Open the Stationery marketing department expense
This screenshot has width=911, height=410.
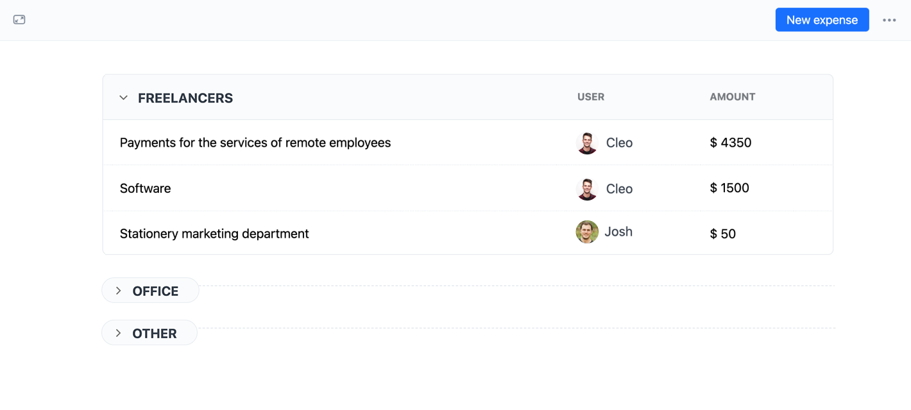468,233
